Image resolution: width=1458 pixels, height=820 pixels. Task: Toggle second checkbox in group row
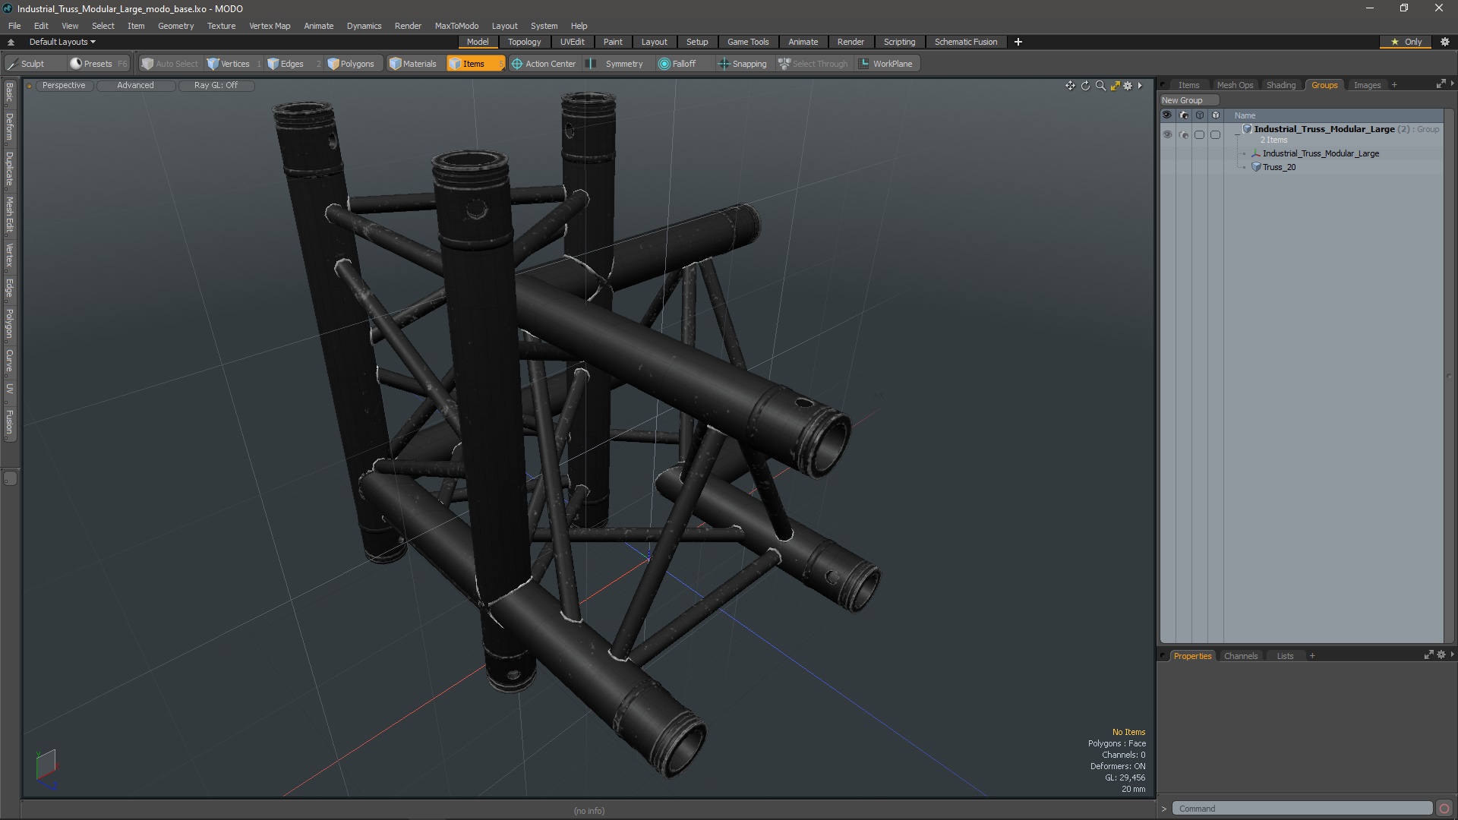[1216, 134]
